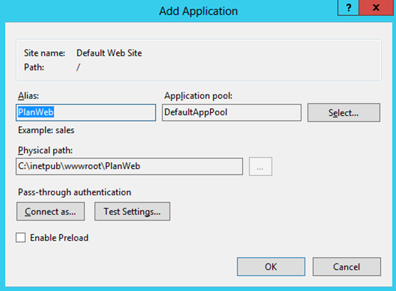Click the Default Web Site name text
This screenshot has height=291, width=396.
coord(109,53)
